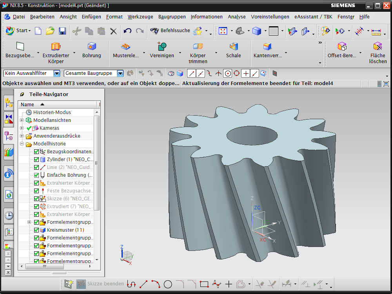Viewport: 392px width, 294px height.
Task: Toggle the Kreismuster (11) checkbox
Action: 36,230
